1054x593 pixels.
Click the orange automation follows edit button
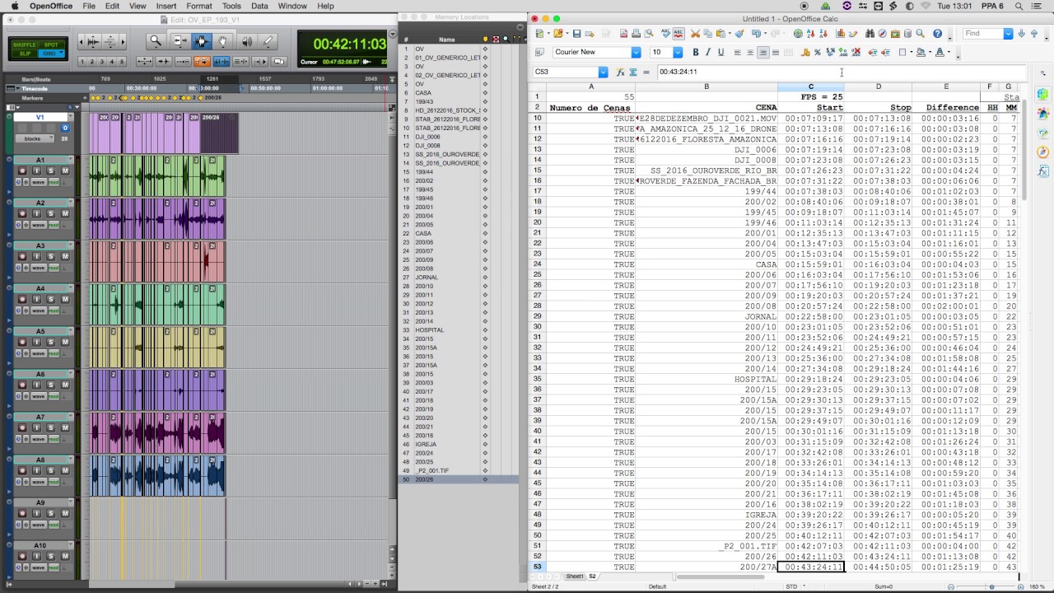point(202,61)
